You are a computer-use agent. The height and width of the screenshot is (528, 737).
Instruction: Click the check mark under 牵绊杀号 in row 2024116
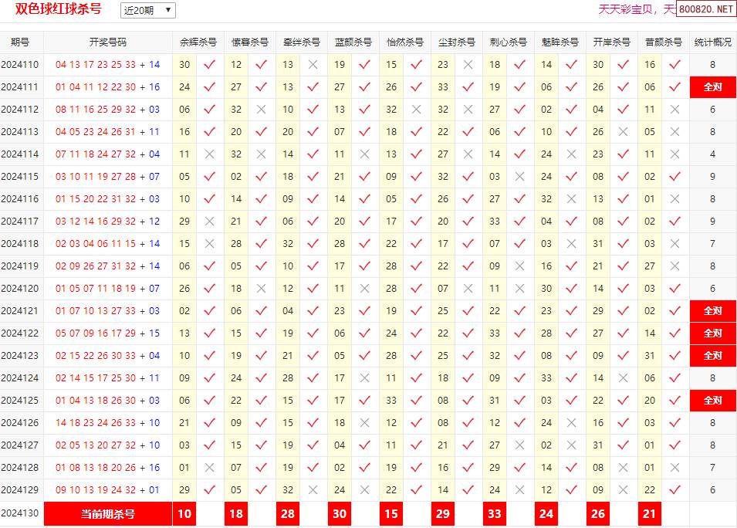point(313,199)
